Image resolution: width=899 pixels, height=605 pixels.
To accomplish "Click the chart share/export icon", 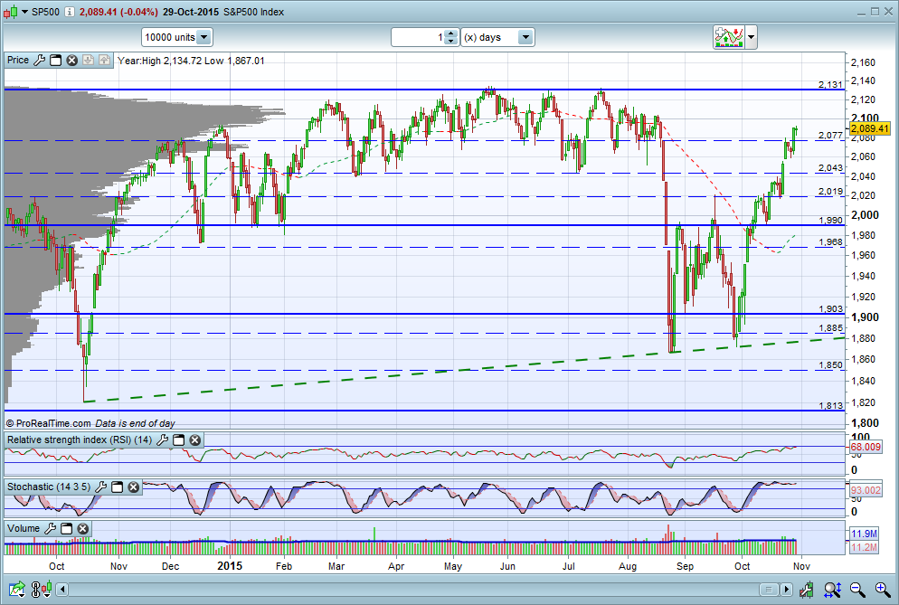I will click(16, 589).
